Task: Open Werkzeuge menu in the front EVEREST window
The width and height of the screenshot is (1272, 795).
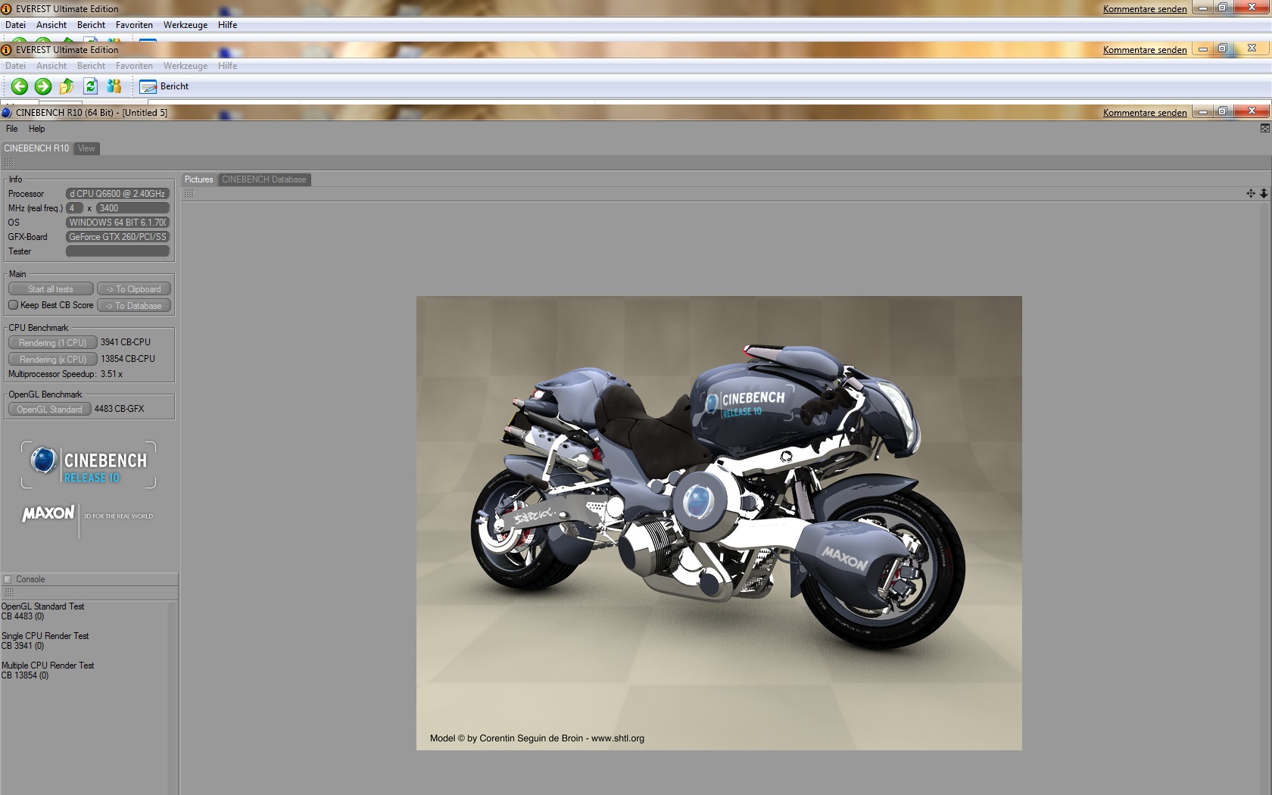Action: 185,66
